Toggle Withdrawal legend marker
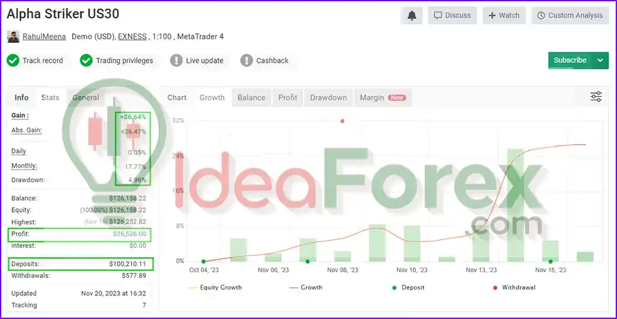617x319 pixels. coord(514,288)
